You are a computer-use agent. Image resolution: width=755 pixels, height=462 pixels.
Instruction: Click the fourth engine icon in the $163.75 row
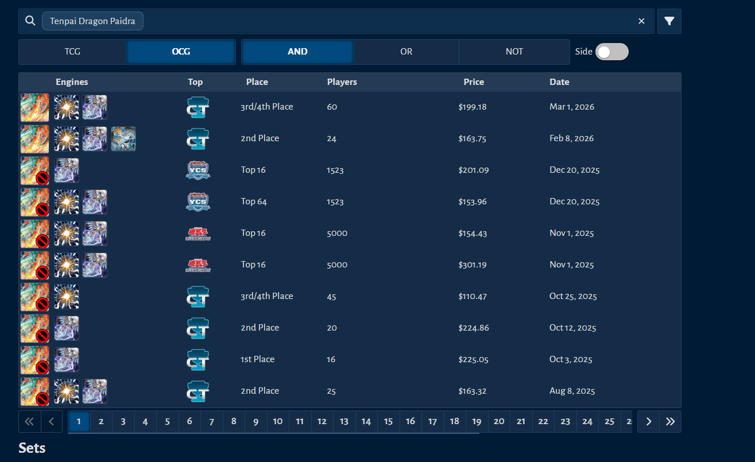[123, 139]
